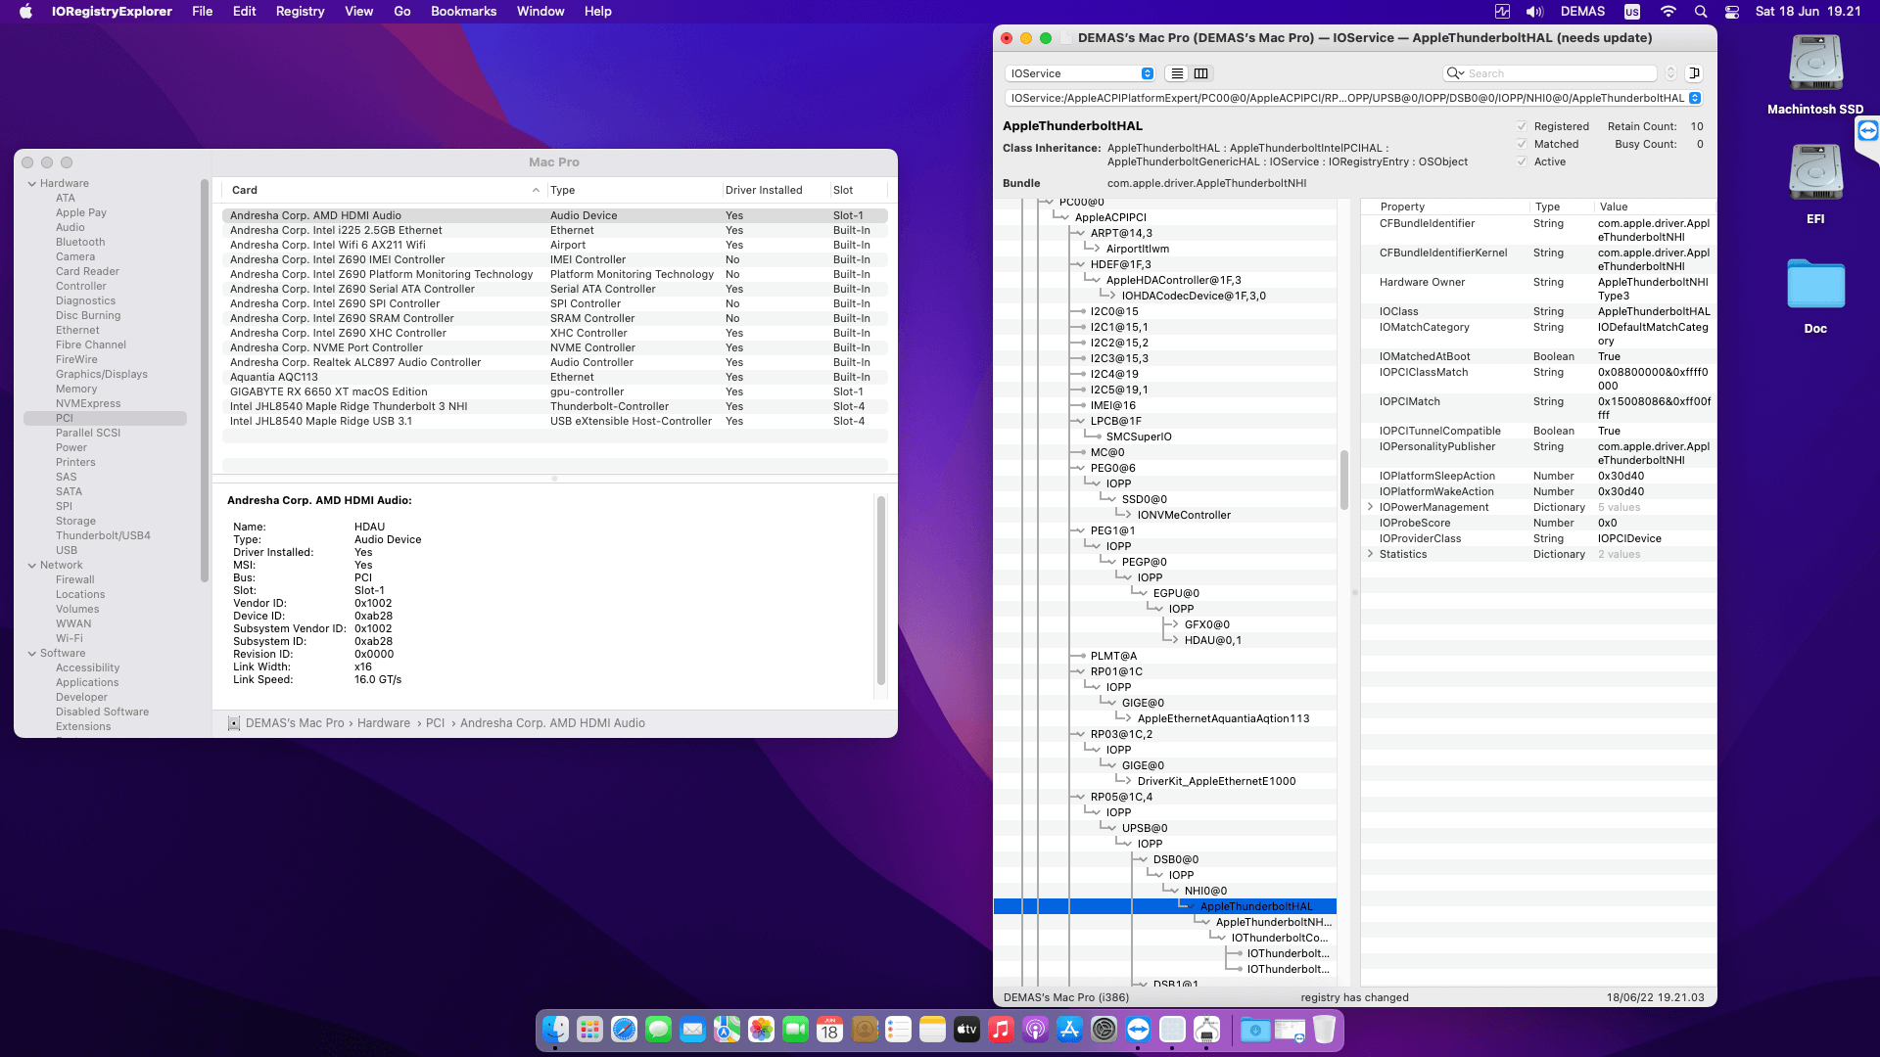Select the GIGABYTE RX 6650 XT row
1880x1057 pixels.
click(329, 391)
